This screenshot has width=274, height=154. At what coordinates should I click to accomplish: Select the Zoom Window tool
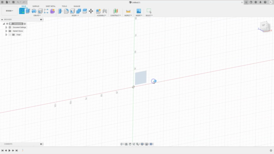point(134,144)
